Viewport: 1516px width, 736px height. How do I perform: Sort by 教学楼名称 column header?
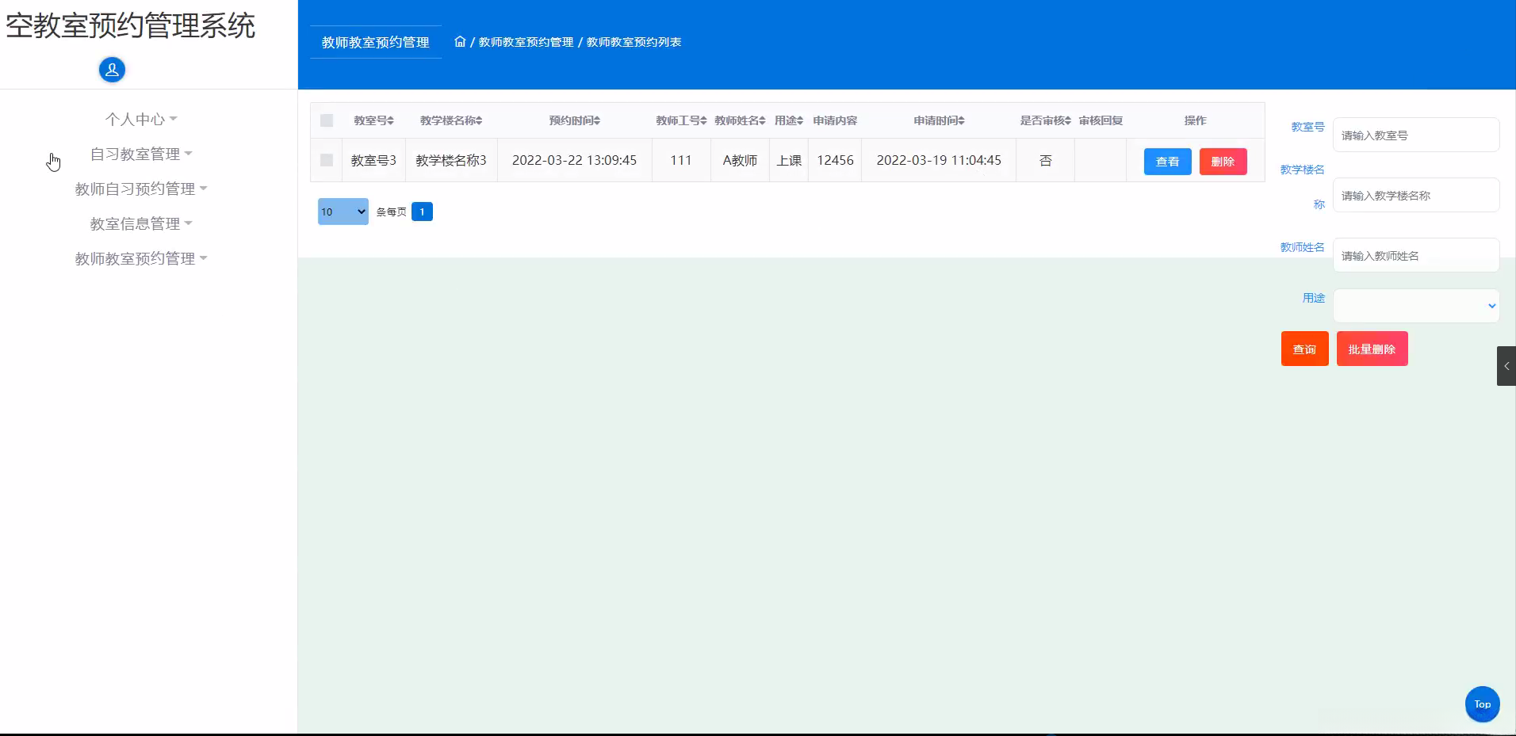[x=451, y=120]
